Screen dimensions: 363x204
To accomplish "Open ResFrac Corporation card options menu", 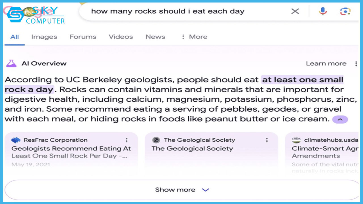I will point(127,140).
